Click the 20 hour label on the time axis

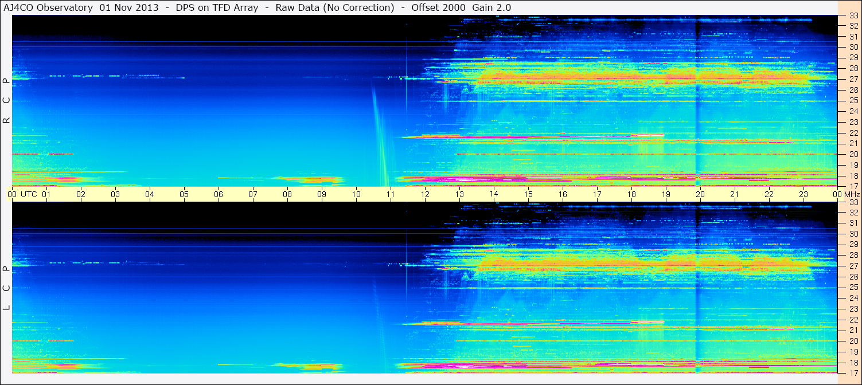[x=700, y=194]
